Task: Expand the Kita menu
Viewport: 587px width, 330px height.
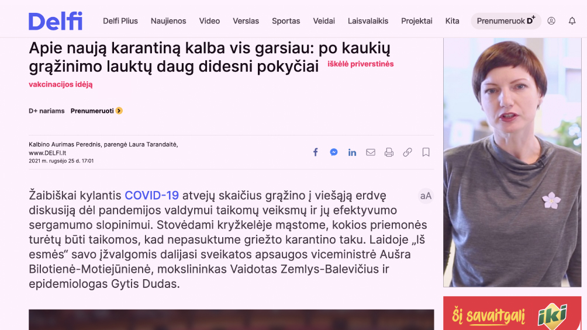Action: [452, 21]
